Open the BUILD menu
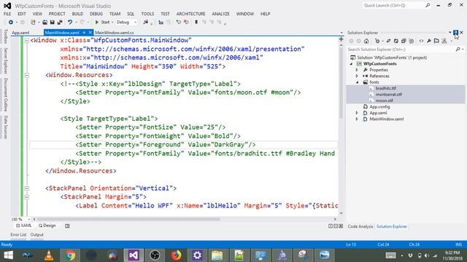 coord(77,14)
